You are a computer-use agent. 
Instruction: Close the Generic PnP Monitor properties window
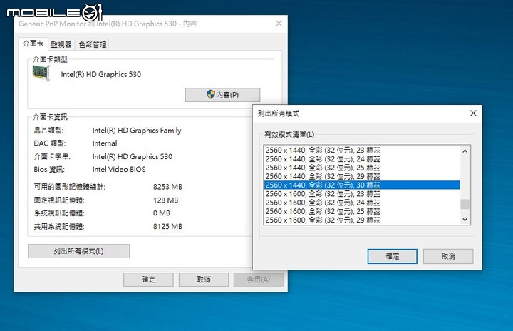[279, 24]
